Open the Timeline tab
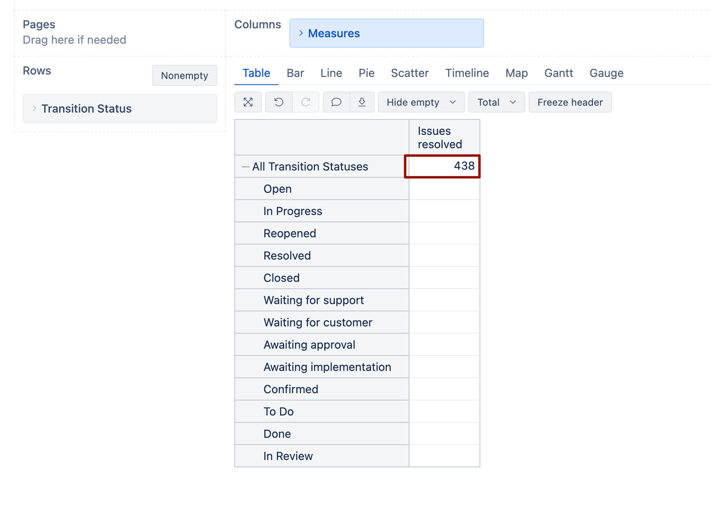The image size is (711, 507). (x=467, y=73)
